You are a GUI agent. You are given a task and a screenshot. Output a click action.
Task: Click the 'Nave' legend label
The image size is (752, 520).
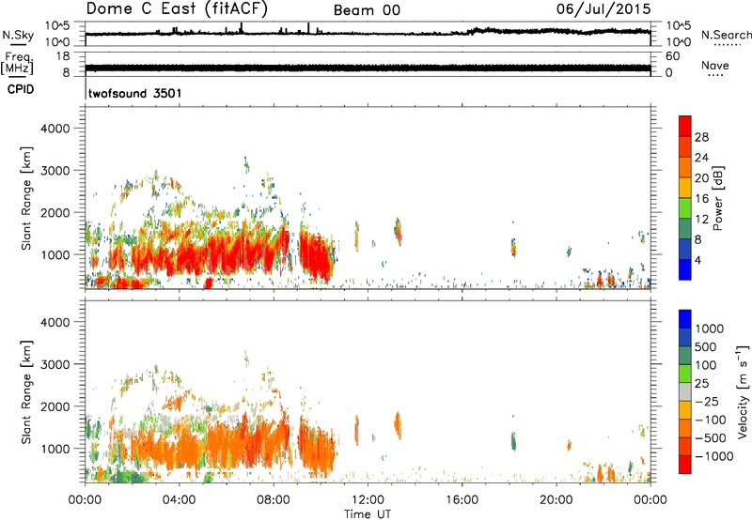715,65
